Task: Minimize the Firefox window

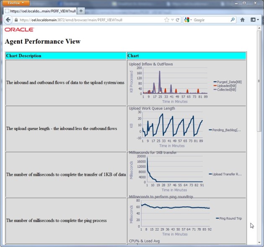Action: coord(236,3)
